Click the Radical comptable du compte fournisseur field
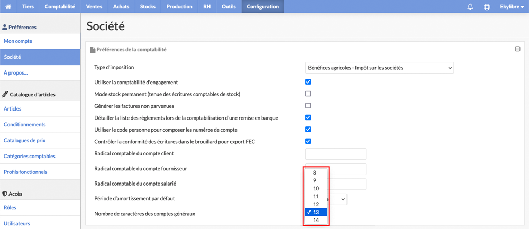The height and width of the screenshot is (229, 529). (x=347, y=169)
